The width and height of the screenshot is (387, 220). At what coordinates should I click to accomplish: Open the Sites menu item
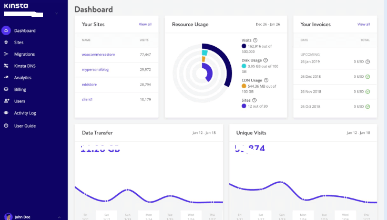point(18,43)
